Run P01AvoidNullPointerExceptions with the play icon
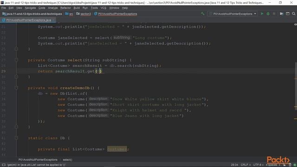The width and height of the screenshot is (297, 167). tap(262, 13)
